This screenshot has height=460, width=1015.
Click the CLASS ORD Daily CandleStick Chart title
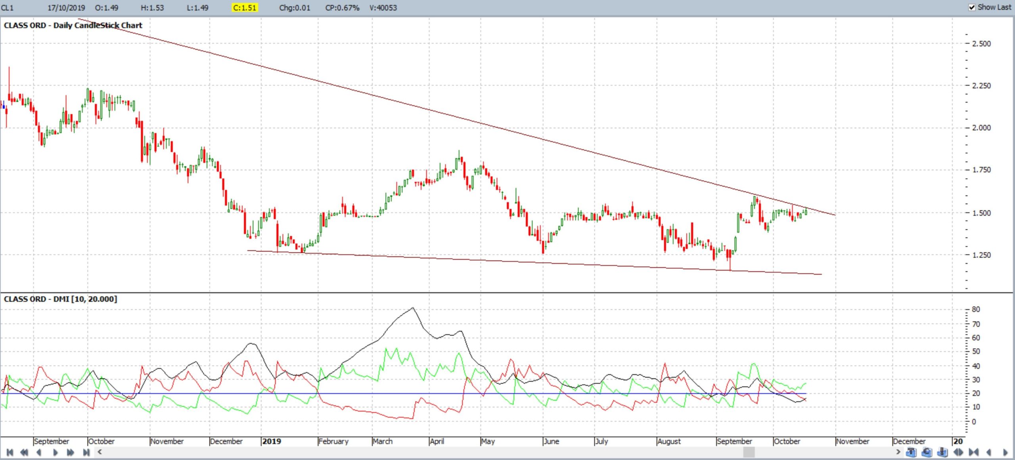point(73,25)
